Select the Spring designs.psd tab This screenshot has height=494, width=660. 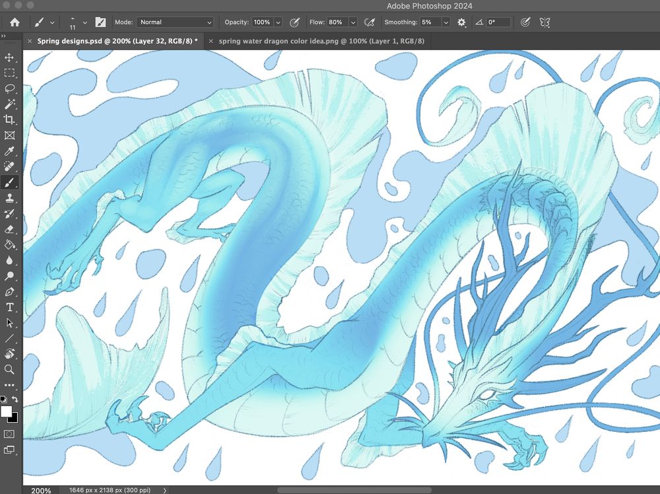pyautogui.click(x=117, y=41)
